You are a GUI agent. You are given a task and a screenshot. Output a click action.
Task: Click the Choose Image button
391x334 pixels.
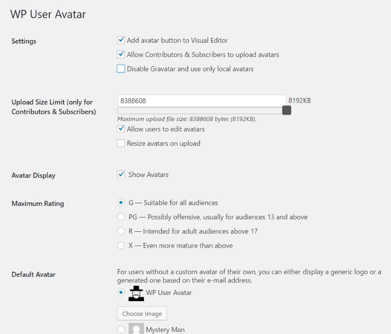point(142,314)
